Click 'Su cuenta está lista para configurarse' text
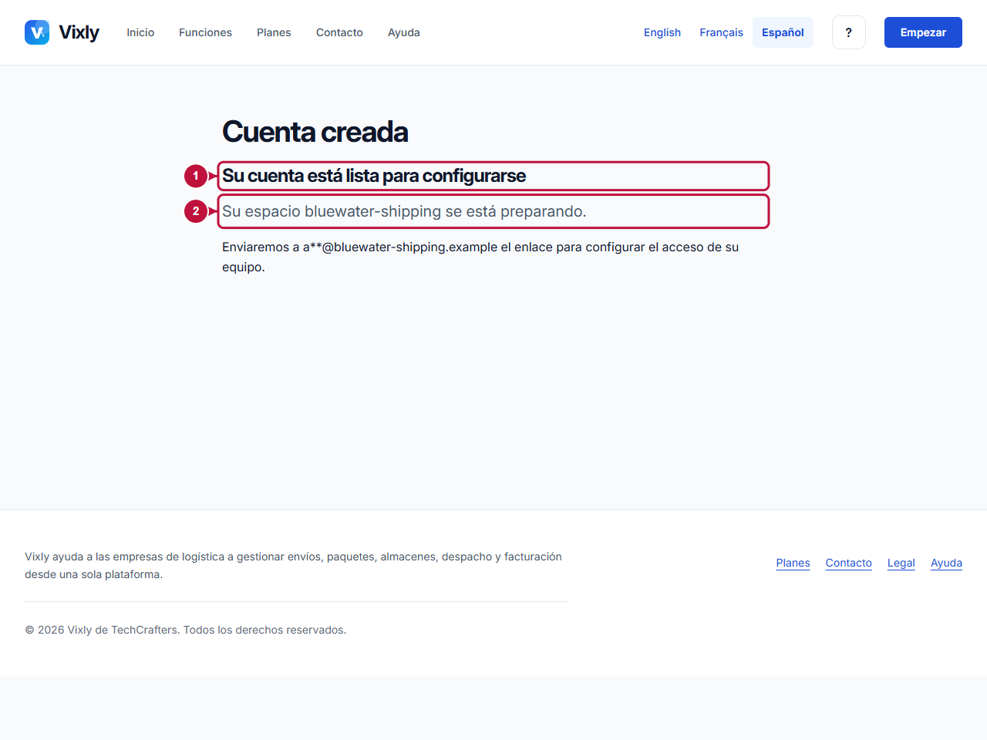Viewport: 987px width, 740px height. (374, 176)
